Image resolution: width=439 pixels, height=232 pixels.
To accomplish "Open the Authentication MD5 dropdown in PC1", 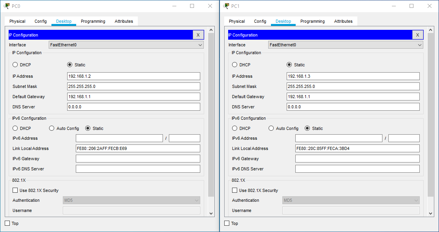I will (x=351, y=200).
